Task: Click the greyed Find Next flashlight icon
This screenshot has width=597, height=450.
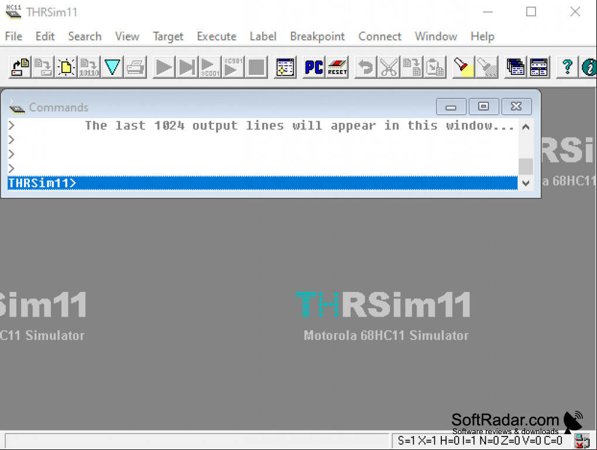Action: 487,67
